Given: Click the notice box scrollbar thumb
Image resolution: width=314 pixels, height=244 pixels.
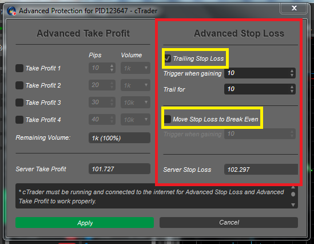Looking at the screenshot, I should pyautogui.click(x=293, y=194).
